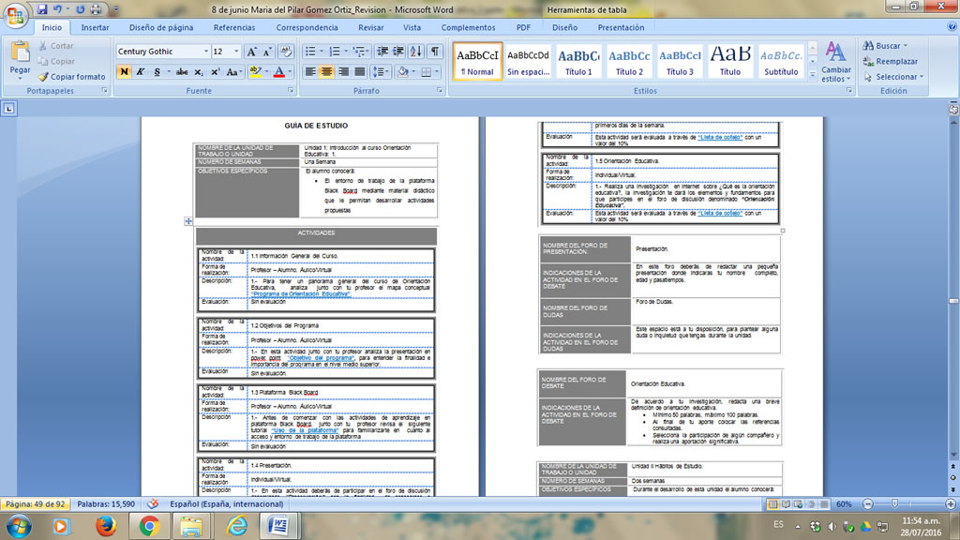Apply the Título 1 style
This screenshot has height=540, width=960.
(x=577, y=61)
